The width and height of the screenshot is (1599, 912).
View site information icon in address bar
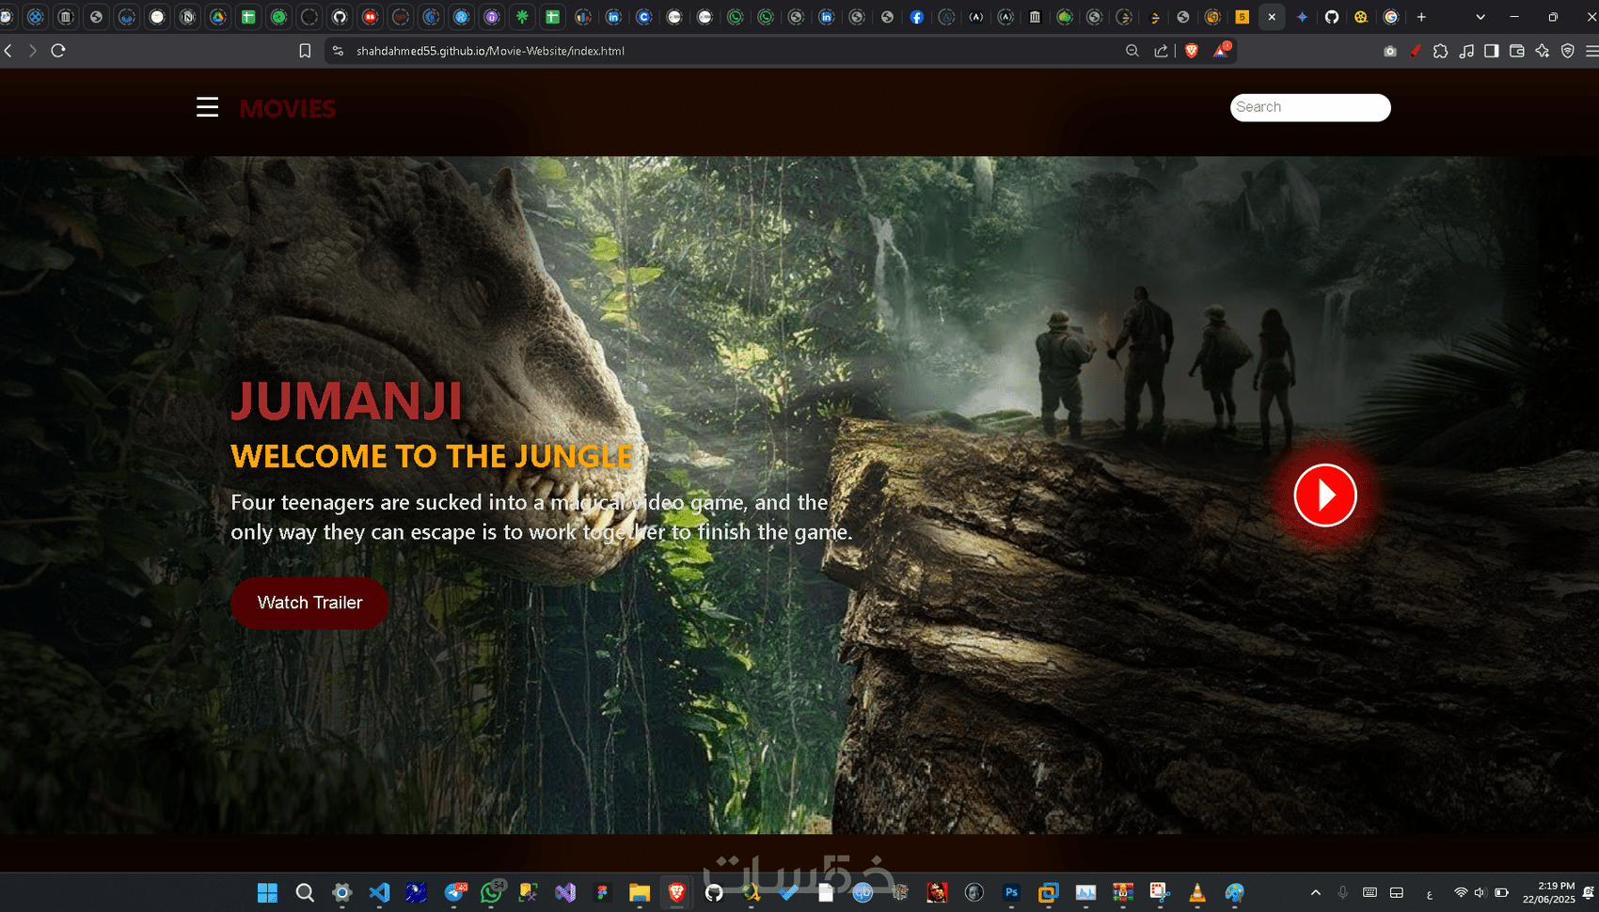click(338, 51)
